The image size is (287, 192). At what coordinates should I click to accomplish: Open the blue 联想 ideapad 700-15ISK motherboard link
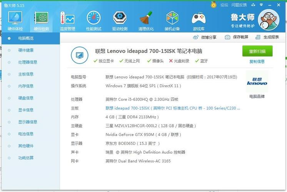click(x=173, y=108)
